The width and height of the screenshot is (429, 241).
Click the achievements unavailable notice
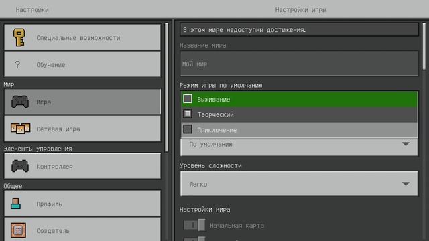tap(299, 29)
